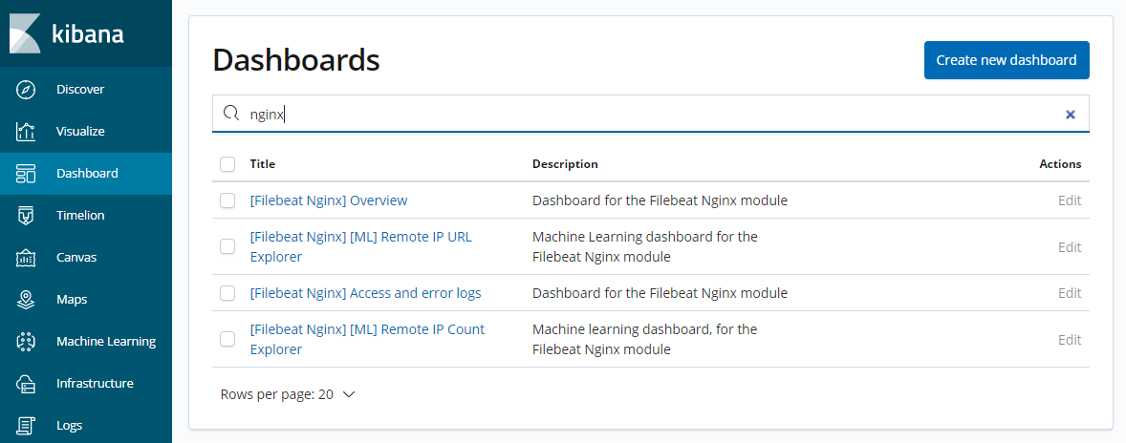Click 'Machine learning dashboard, for the' description

(x=645, y=329)
